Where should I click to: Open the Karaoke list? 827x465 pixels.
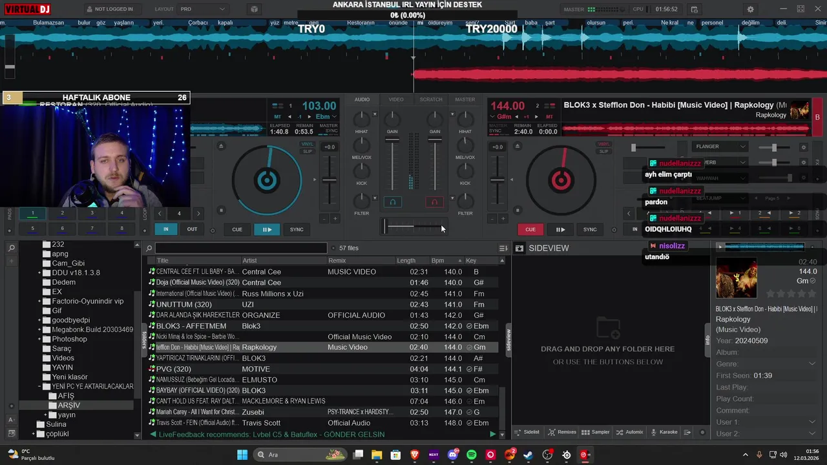[664, 432]
